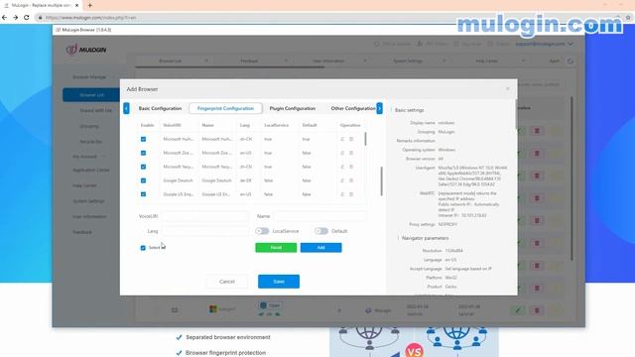Edit the Google US Eng... voice row

(342, 194)
